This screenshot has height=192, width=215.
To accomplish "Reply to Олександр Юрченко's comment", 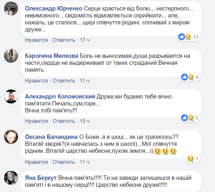I will [x=64, y=40].
